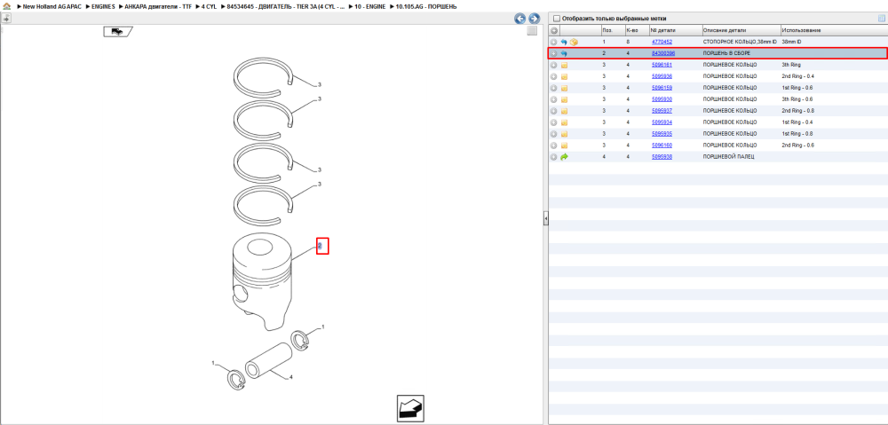Click the package box icon for part 4770452
Screen dimensions: 888x425
pyautogui.click(x=574, y=42)
